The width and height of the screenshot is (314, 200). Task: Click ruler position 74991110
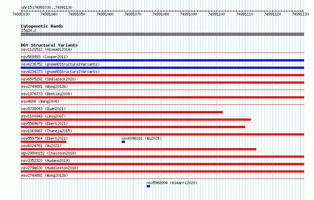click(x=245, y=14)
